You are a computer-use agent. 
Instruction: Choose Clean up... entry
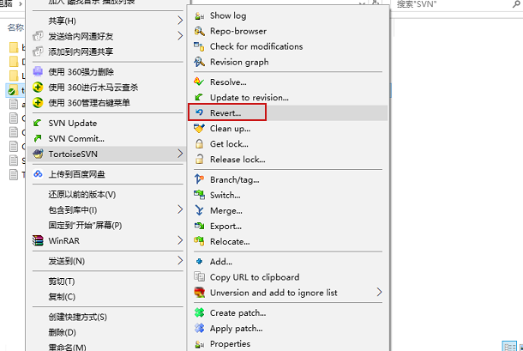pos(288,128)
